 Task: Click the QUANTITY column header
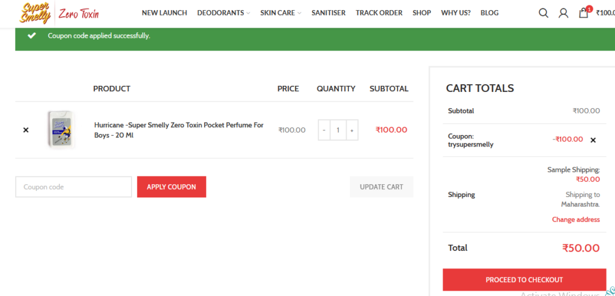click(336, 89)
